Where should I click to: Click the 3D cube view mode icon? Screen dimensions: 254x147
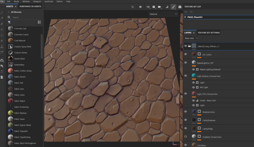154,7
